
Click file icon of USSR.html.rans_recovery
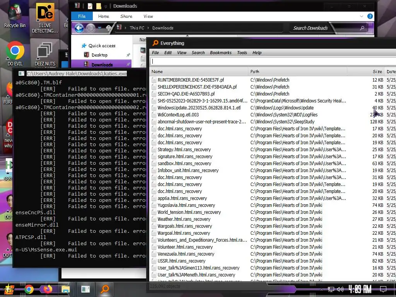(154, 261)
